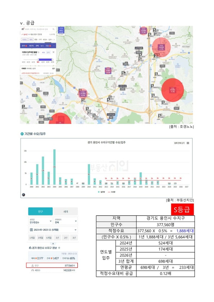
Task: Select the 3개월 period button
Action: click(x=40, y=238)
